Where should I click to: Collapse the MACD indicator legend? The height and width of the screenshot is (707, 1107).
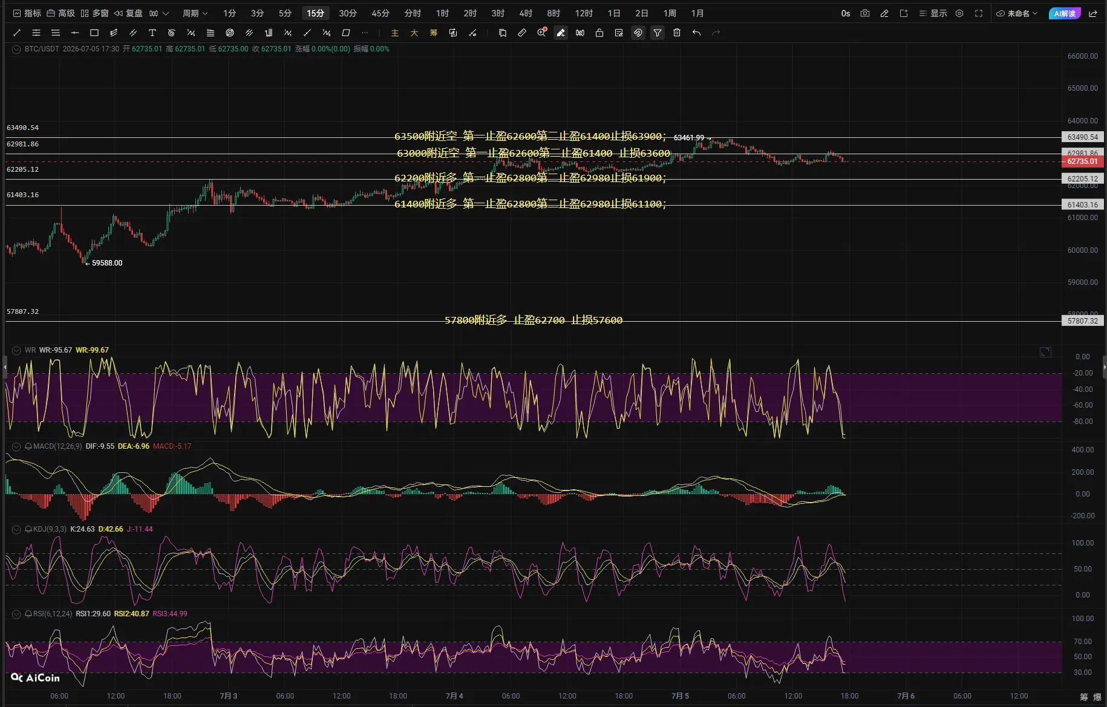click(x=16, y=446)
